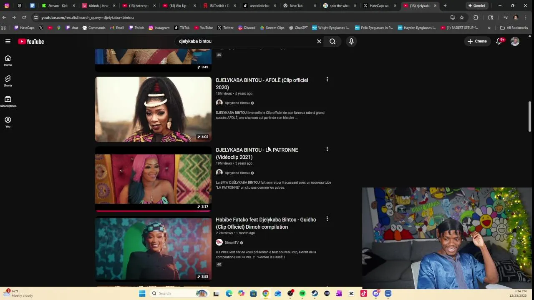Screen dimensions: 534x300
Task: Open the LA PATRONNE video thumbnail
Action: (x=153, y=179)
